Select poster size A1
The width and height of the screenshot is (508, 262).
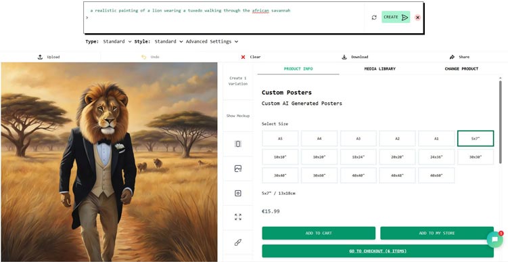[x=436, y=139]
